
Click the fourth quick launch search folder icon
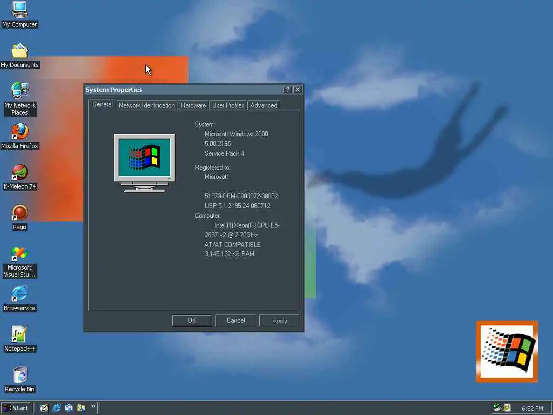[81, 408]
